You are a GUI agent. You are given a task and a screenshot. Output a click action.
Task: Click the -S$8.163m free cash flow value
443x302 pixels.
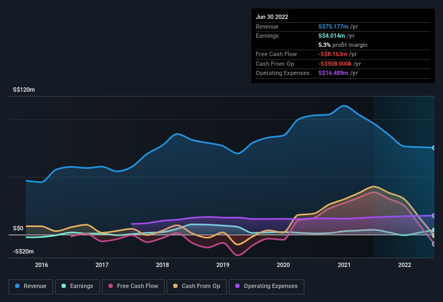(x=333, y=54)
